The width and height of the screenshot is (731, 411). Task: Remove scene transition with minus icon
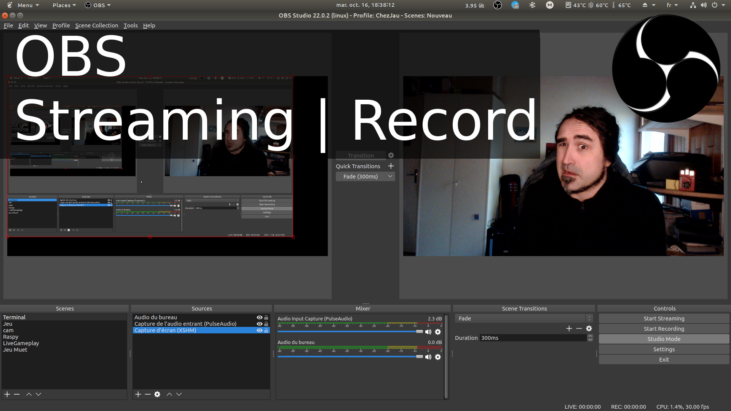pyautogui.click(x=579, y=328)
